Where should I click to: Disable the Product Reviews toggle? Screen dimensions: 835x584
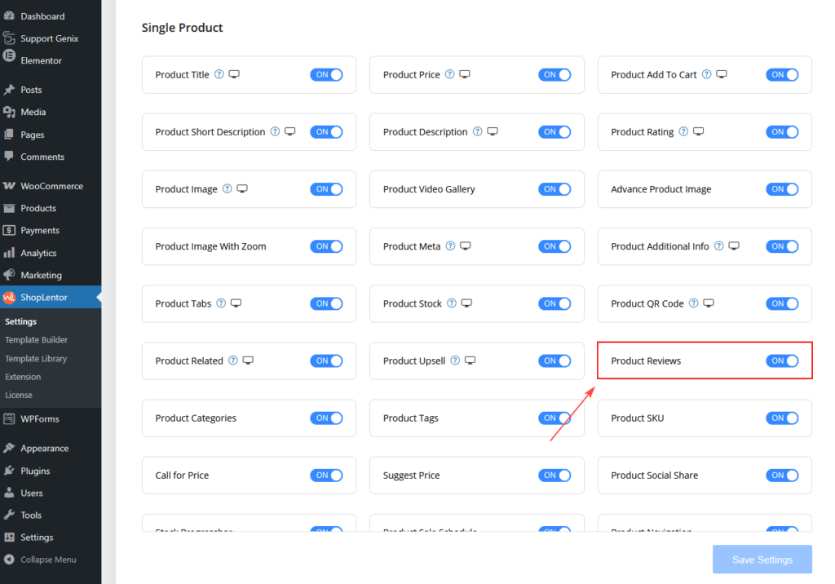pos(782,361)
